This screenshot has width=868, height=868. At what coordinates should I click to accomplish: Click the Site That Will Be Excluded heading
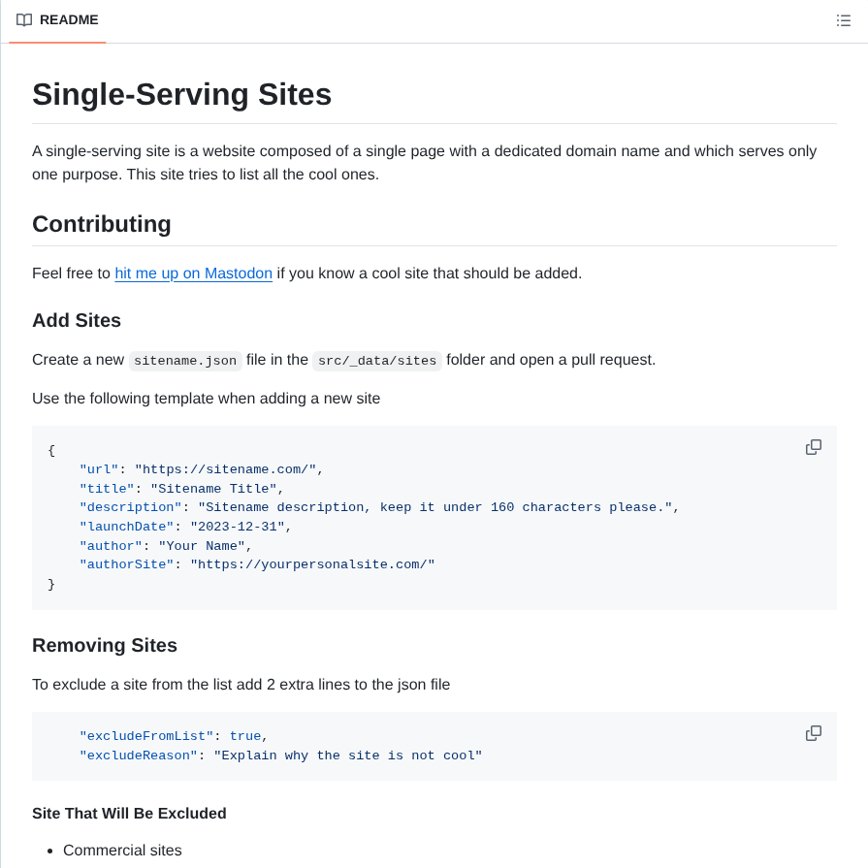pyautogui.click(x=129, y=813)
